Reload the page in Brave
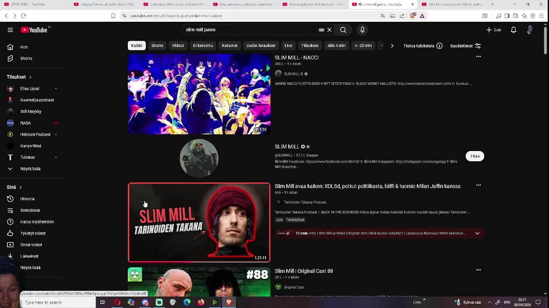The image size is (549, 308). point(23,16)
